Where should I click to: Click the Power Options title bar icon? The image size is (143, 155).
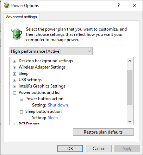6,5
